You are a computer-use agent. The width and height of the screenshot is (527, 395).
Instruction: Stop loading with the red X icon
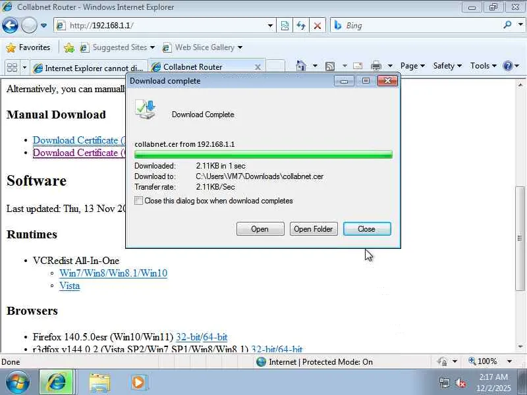[318, 26]
